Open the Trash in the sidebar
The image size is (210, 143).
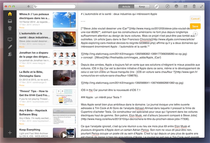10,28
